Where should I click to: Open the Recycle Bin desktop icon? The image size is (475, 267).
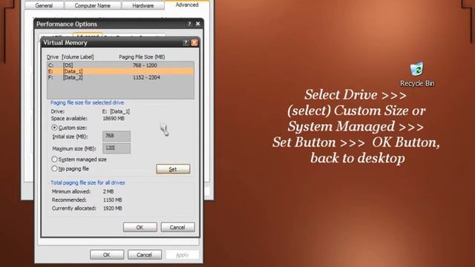coord(417,74)
